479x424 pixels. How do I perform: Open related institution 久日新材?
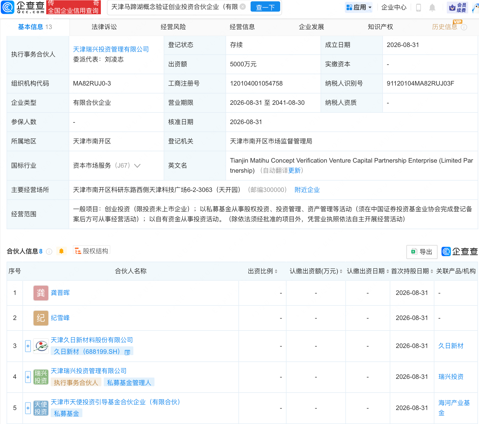451,346
